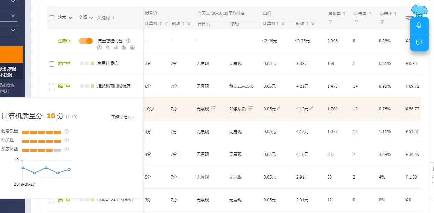The height and width of the screenshot is (213, 434).
Task: Open the chat message icon
Action: point(419,42)
